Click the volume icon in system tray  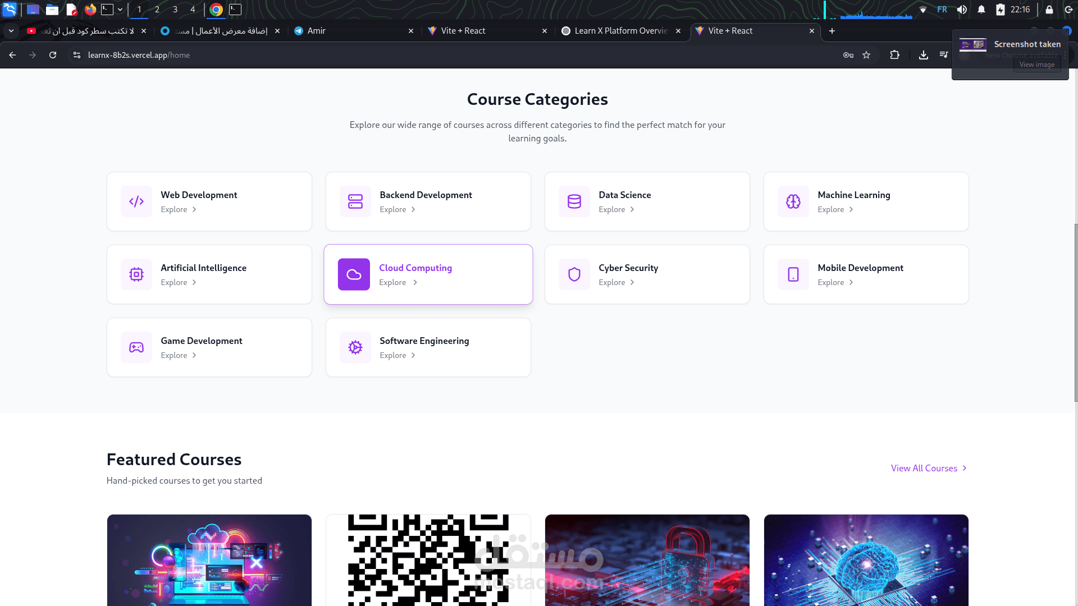pyautogui.click(x=962, y=10)
